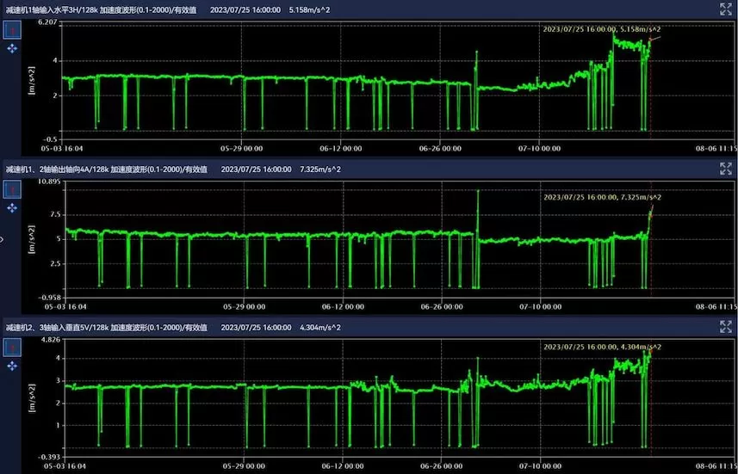Maximize the 减速机1轴输入水平3H chart panel
The image size is (738, 474).
tap(725, 9)
